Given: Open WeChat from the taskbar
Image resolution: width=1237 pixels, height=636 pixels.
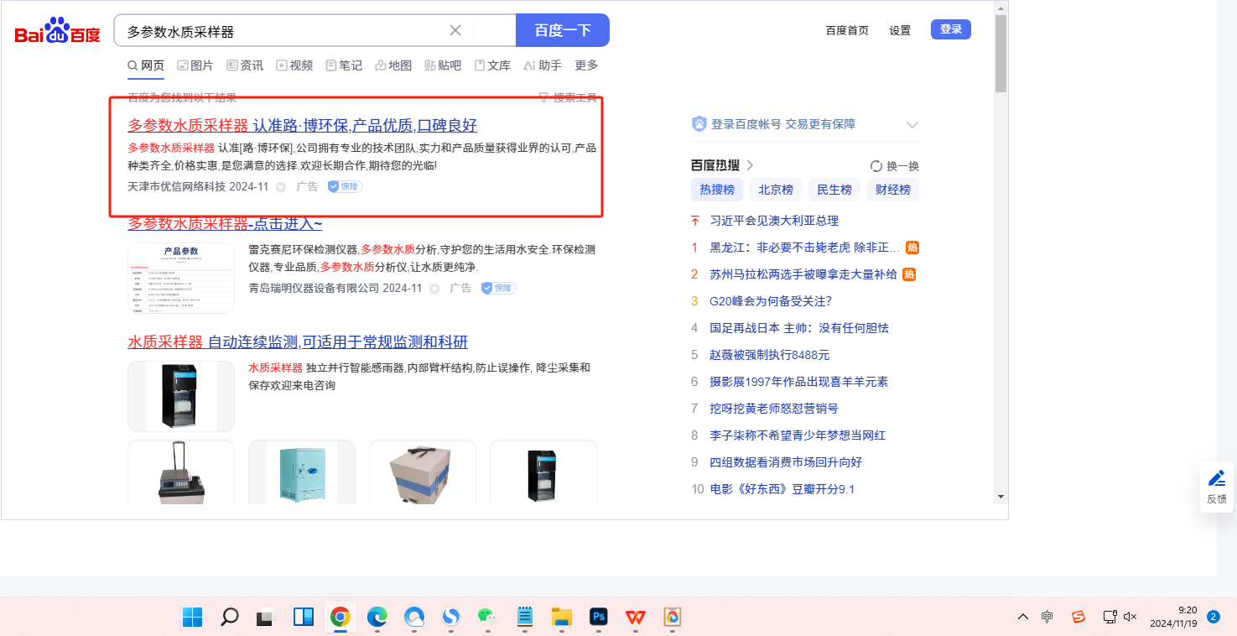Looking at the screenshot, I should [x=487, y=617].
